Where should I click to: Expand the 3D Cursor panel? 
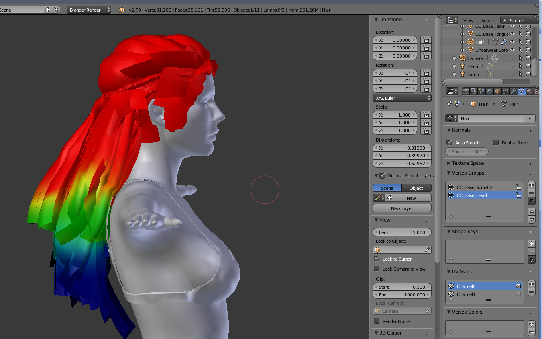pos(376,333)
